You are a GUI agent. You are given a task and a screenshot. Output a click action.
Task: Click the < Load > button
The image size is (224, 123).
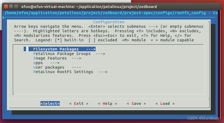(x=165, y=104)
